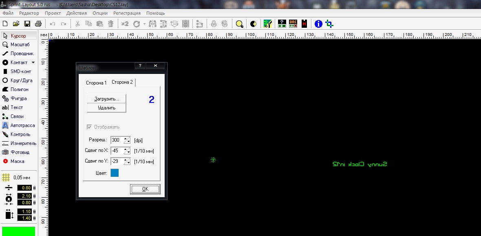Viewport: 481px width, 236px height.
Task: Click the magnifier zoom toolbar icon
Action: tap(239, 24)
